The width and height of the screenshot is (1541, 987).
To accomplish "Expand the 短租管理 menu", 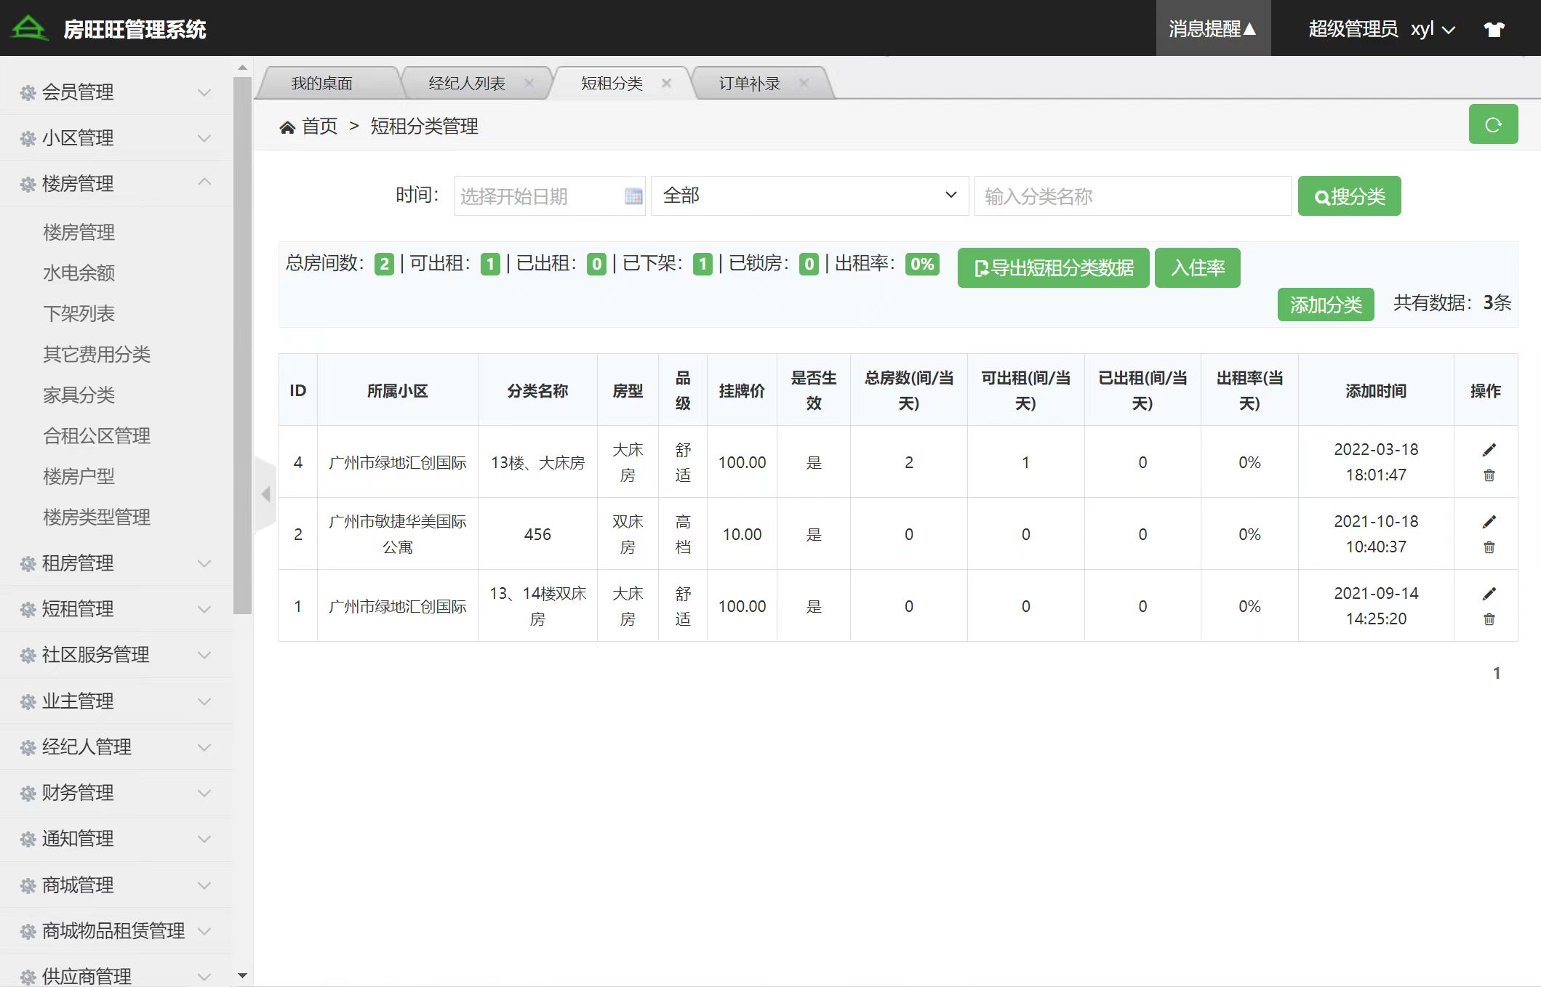I will [116, 609].
